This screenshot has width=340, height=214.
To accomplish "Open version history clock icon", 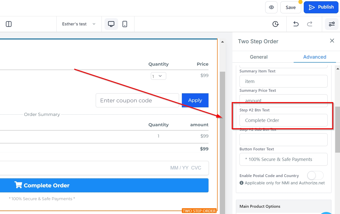I will (x=276, y=24).
